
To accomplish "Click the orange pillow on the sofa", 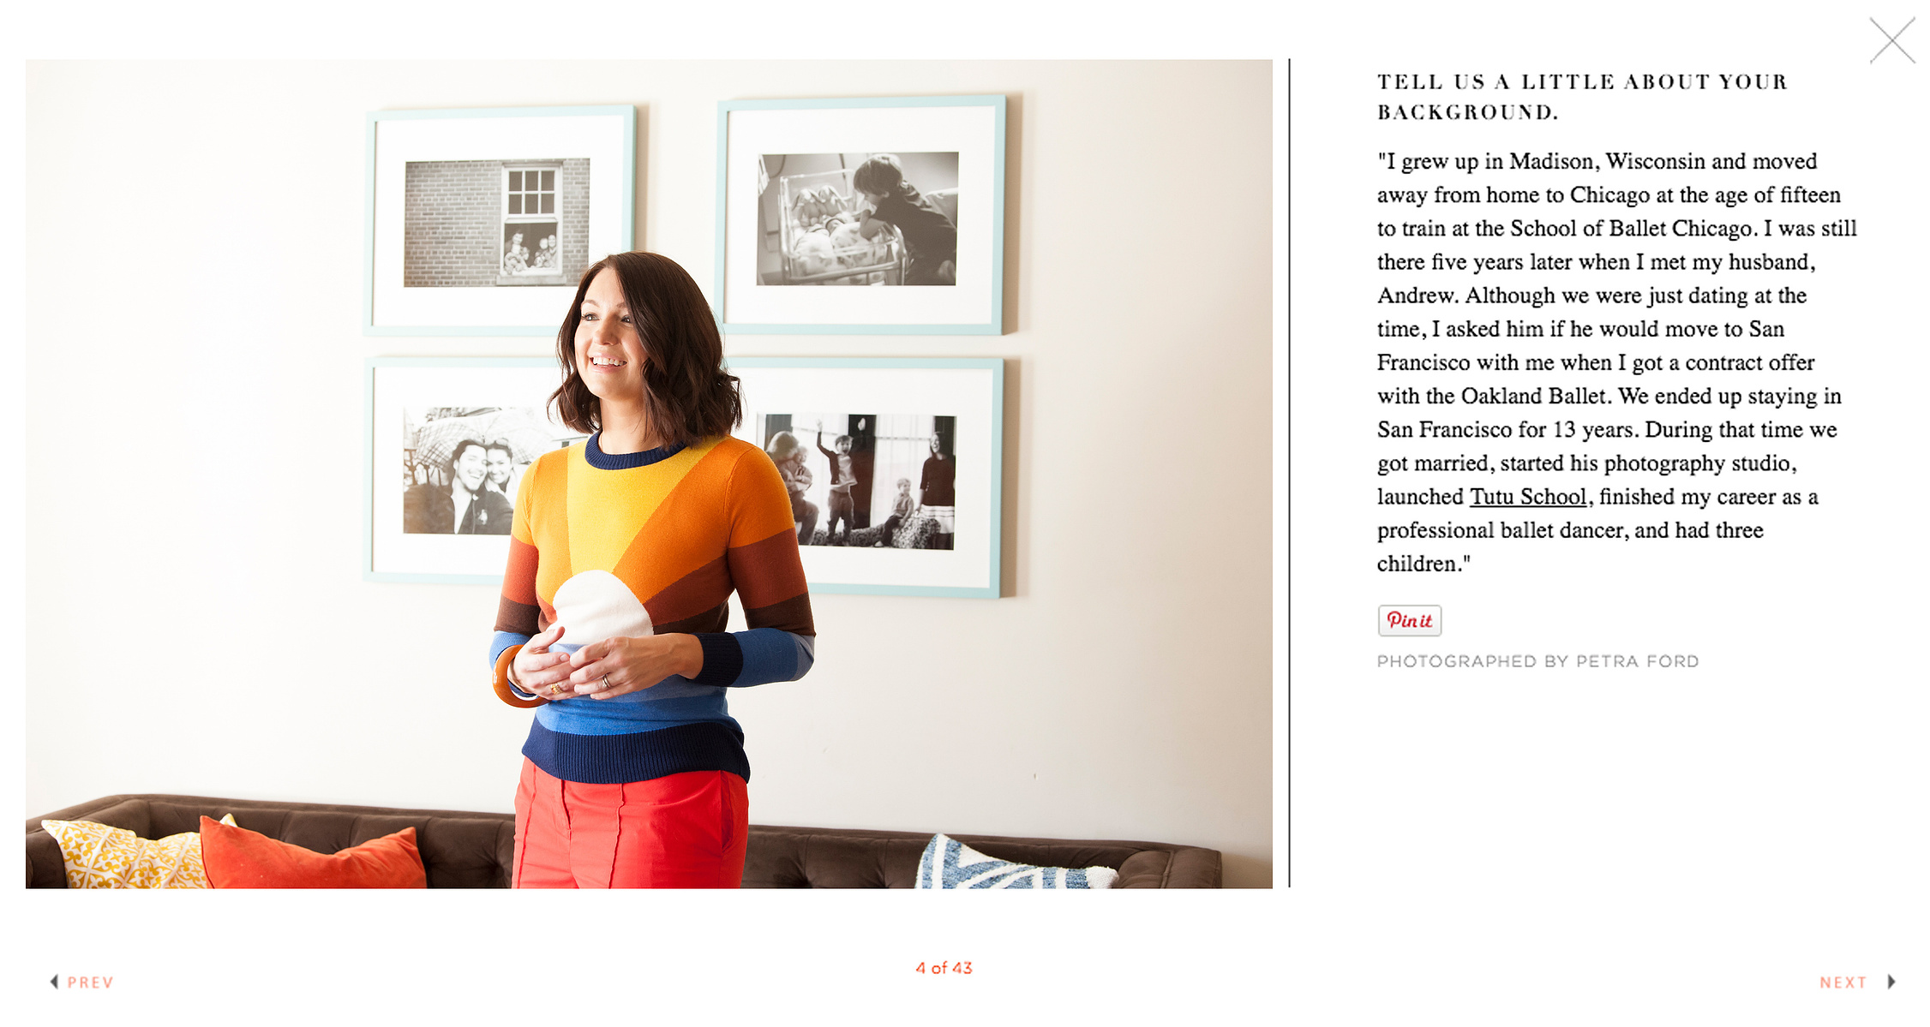I will [312, 856].
